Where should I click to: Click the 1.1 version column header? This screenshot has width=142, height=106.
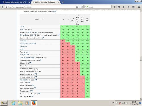click(x=68, y=20)
